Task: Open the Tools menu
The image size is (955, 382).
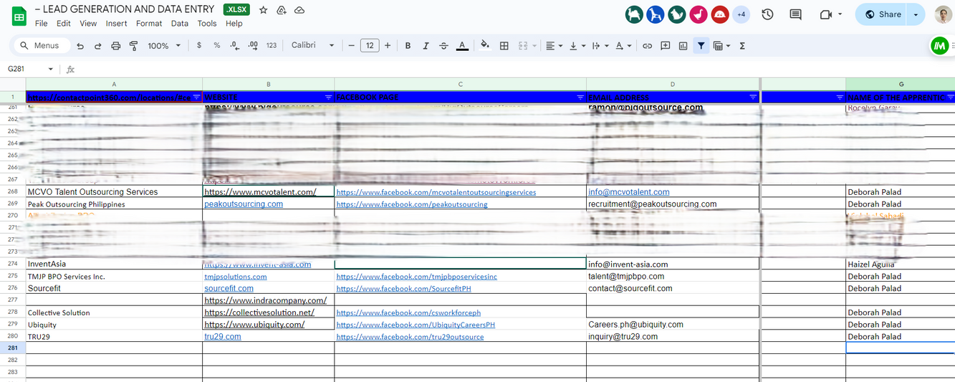Action: [x=207, y=24]
